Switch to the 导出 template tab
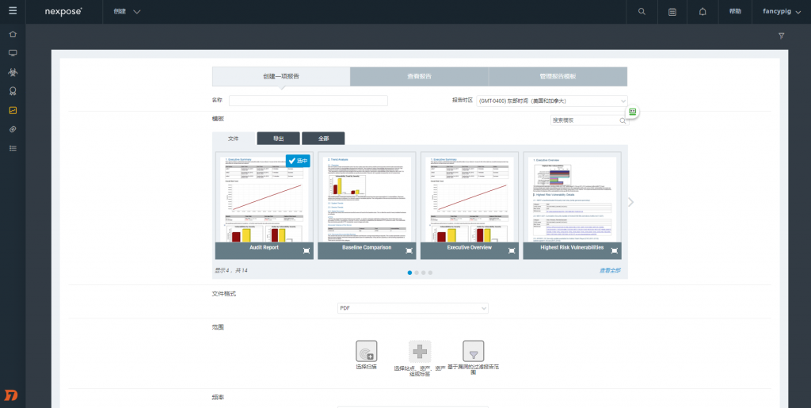Viewport: 811px width, 408px height. click(x=279, y=139)
